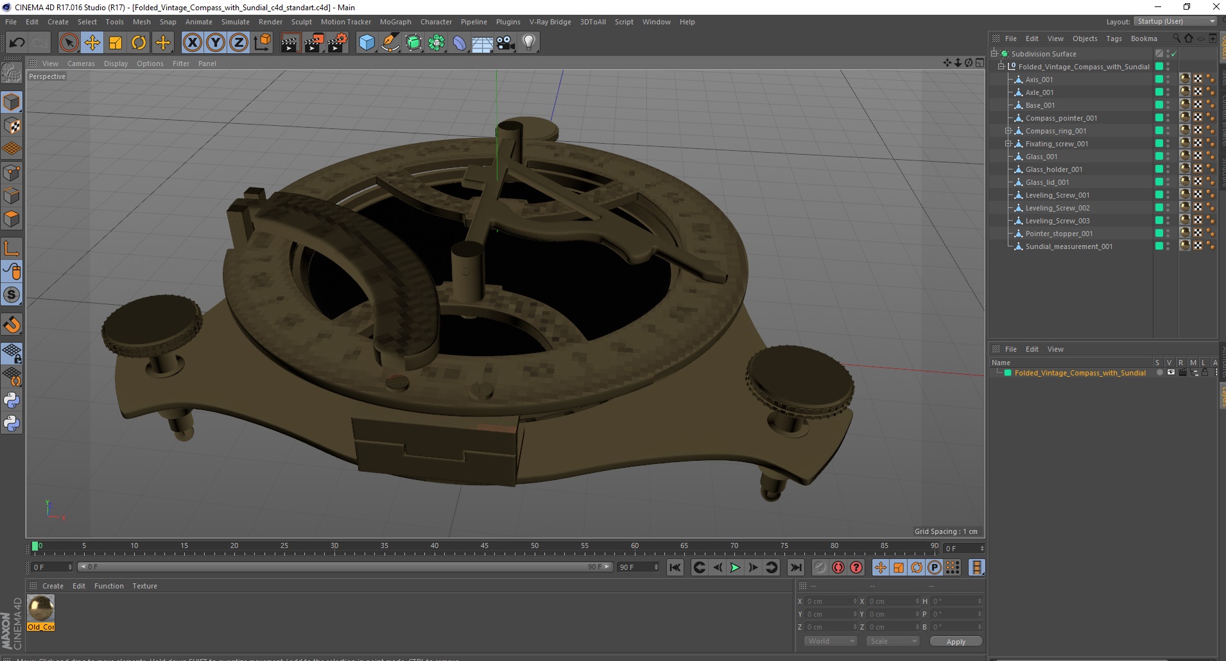This screenshot has width=1226, height=661.
Task: Toggle X axis lock
Action: [x=192, y=43]
